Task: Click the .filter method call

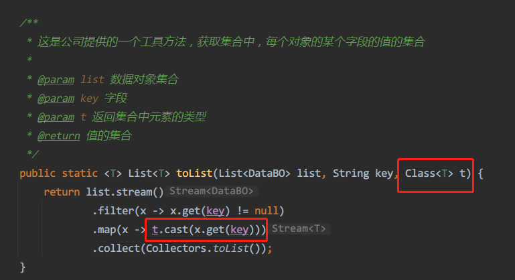Action: [x=113, y=211]
